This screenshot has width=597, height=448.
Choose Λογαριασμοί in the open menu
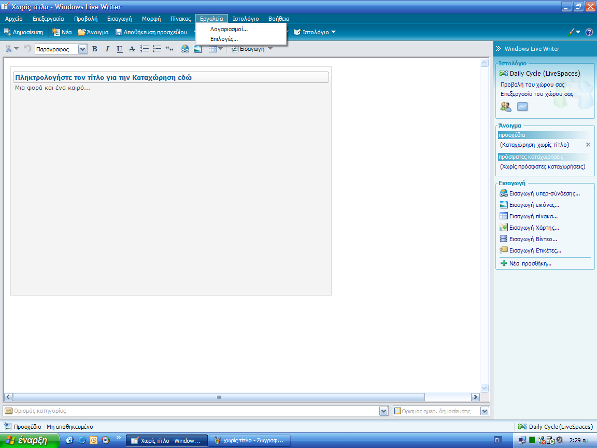click(x=229, y=29)
